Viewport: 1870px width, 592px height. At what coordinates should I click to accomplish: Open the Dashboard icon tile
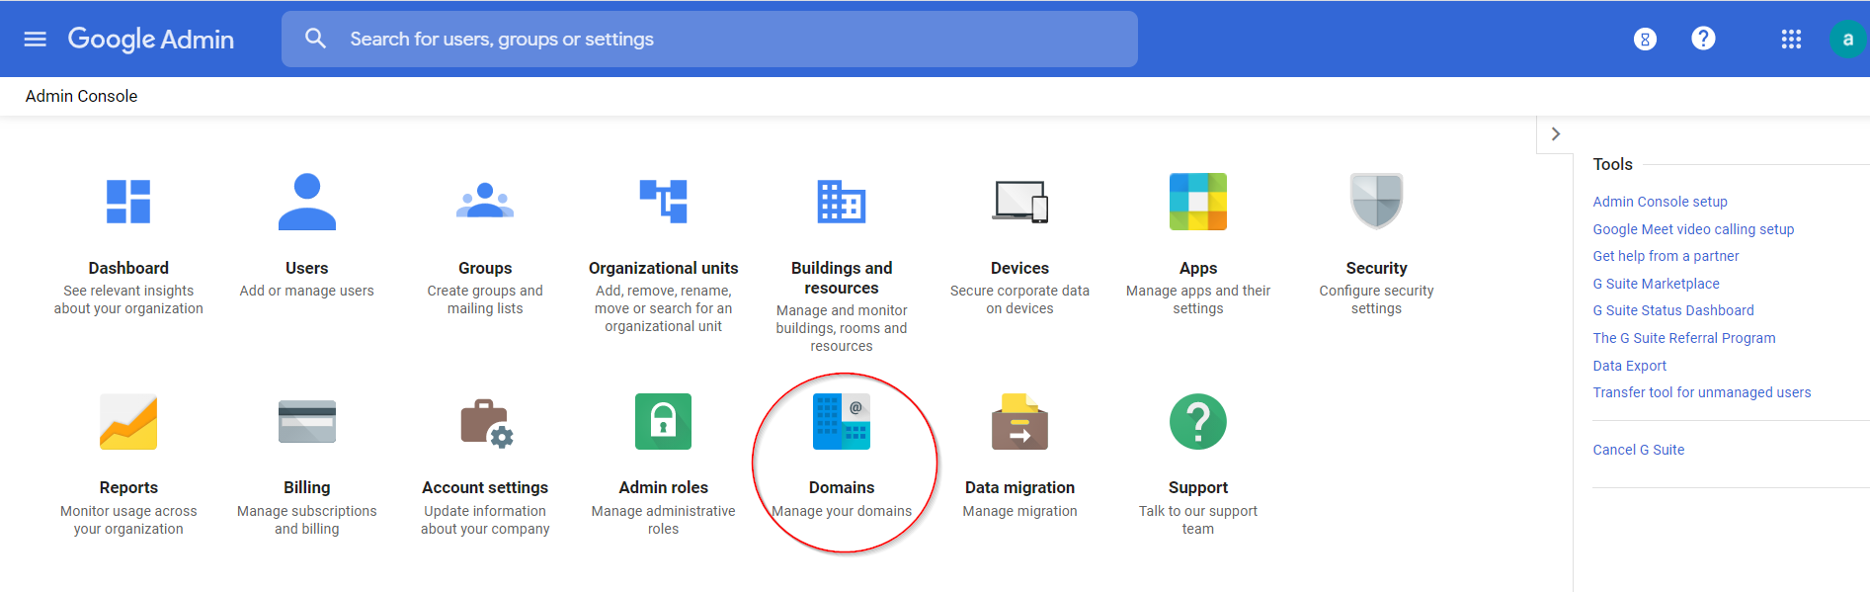pyautogui.click(x=128, y=202)
